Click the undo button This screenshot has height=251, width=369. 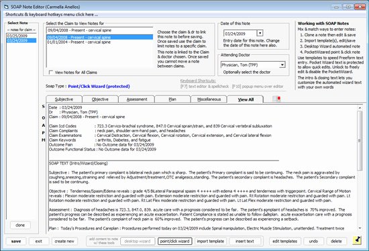tap(313, 241)
